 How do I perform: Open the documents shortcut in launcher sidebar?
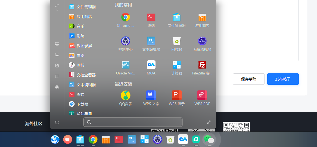[x=57, y=66]
